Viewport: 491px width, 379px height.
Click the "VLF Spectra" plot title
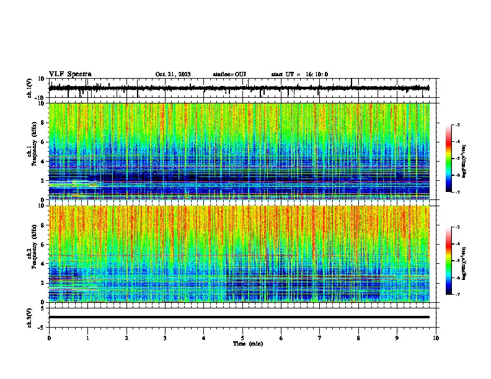tap(70, 74)
